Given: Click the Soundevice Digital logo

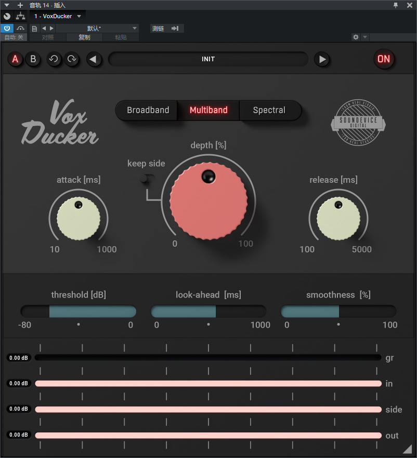Looking at the screenshot, I should click(x=358, y=123).
